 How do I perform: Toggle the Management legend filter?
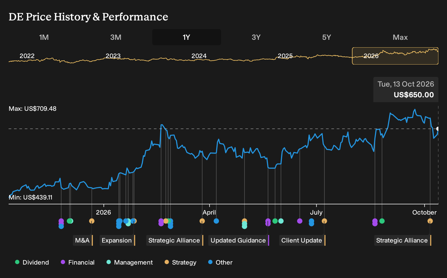coord(130,262)
